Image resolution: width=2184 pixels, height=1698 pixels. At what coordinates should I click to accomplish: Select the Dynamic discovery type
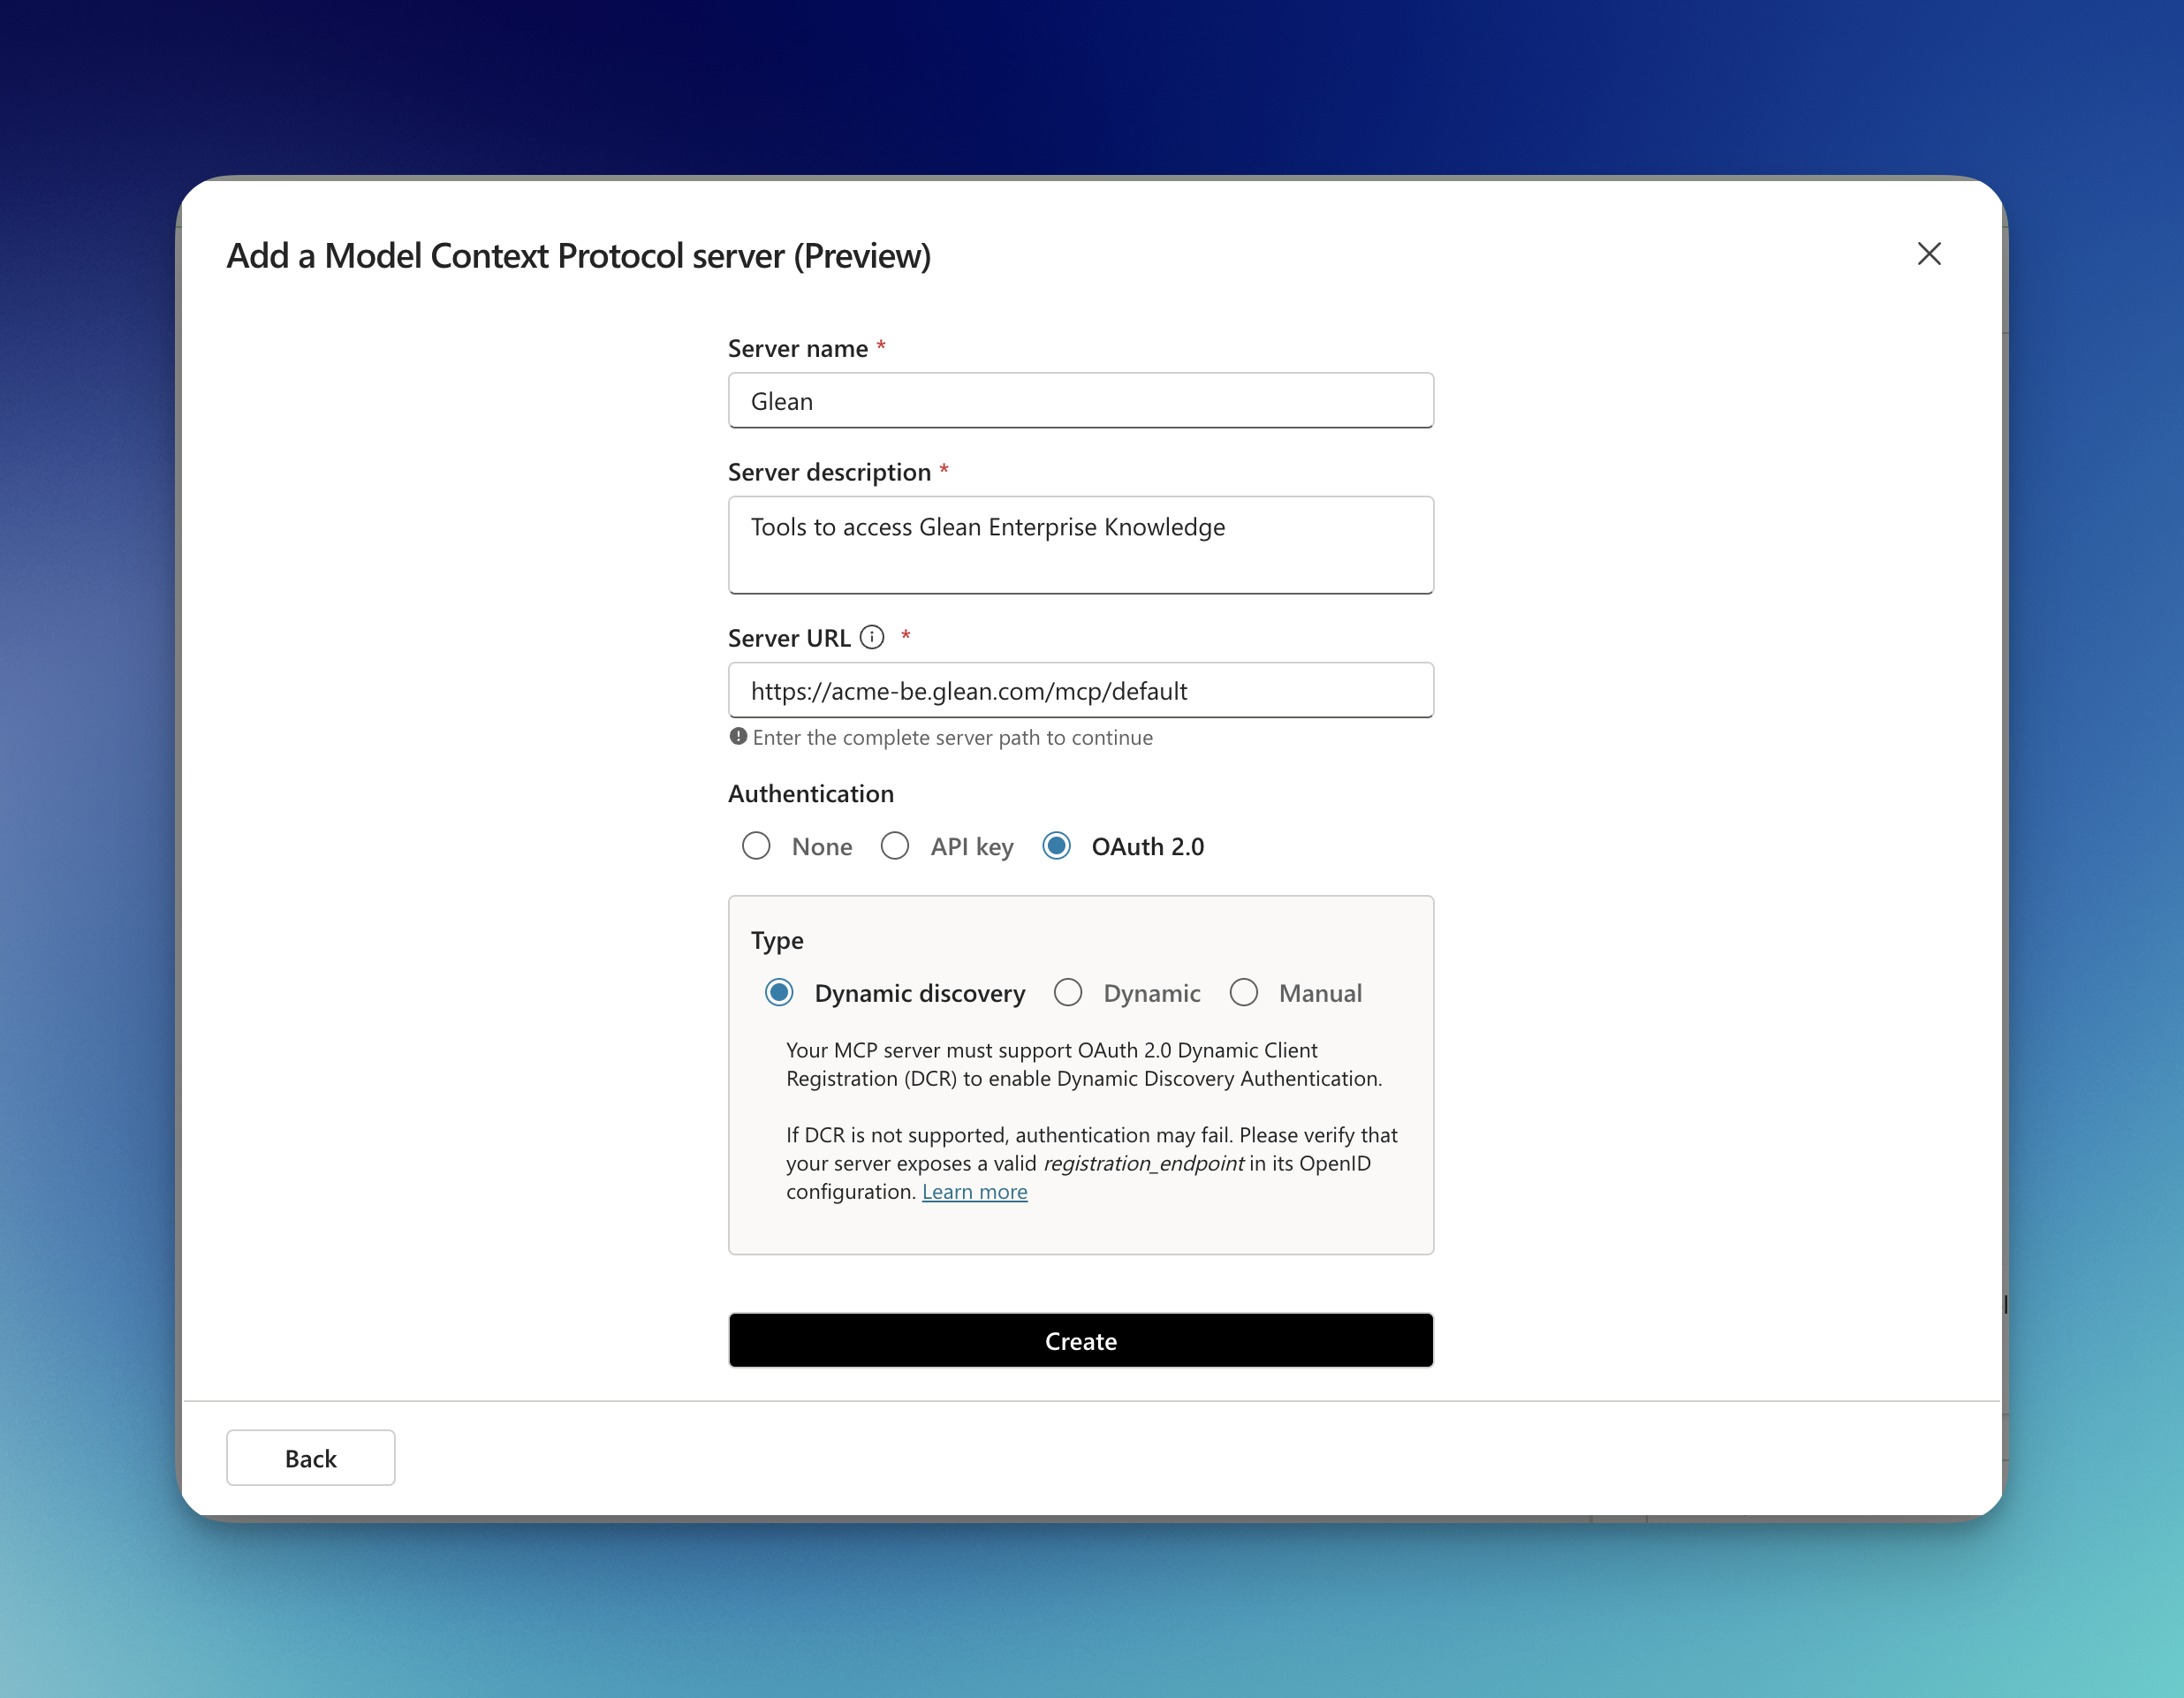pyautogui.click(x=779, y=992)
